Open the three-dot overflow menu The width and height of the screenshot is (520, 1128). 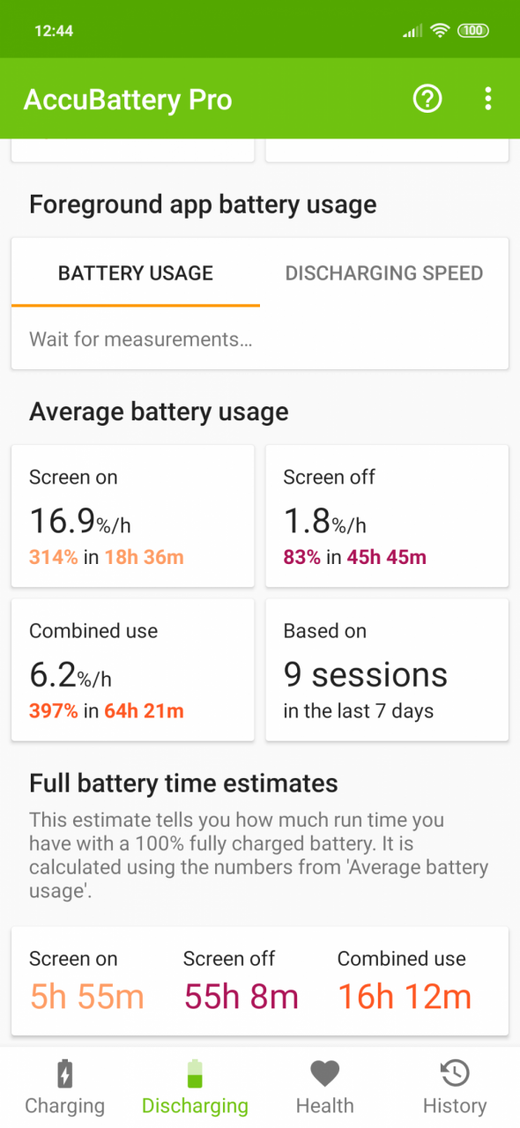[487, 99]
